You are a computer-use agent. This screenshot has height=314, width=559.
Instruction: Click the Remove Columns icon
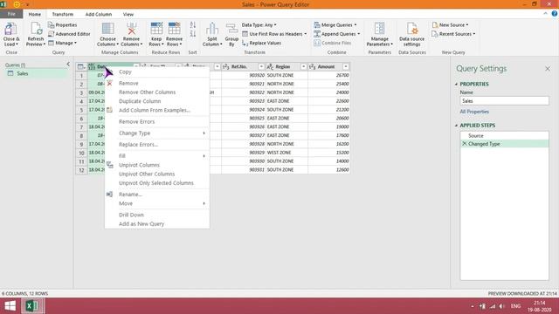tap(132, 29)
